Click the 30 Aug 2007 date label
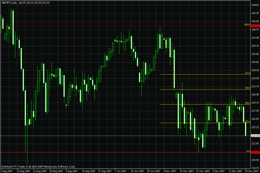The width and height of the screenshot is (260, 173). click(x=56, y=171)
